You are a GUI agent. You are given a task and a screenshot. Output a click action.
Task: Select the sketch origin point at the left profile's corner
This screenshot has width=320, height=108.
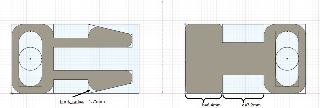tap(12, 93)
